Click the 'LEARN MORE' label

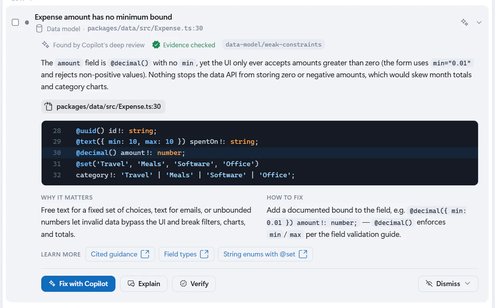pyautogui.click(x=61, y=255)
